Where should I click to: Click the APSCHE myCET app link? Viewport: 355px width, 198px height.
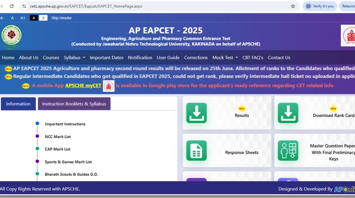click(x=83, y=86)
